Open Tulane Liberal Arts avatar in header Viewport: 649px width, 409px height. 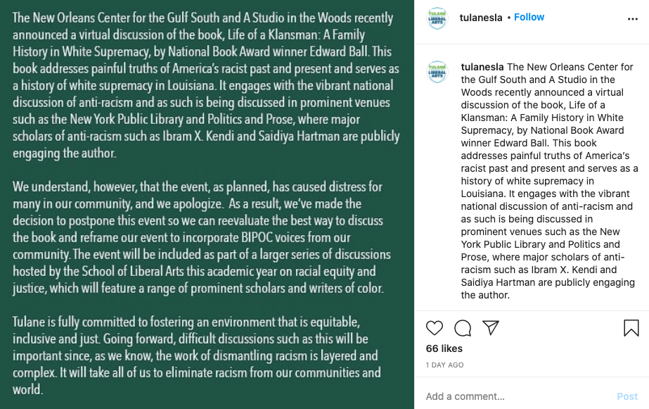tap(437, 18)
